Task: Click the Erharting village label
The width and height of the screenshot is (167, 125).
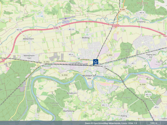Action: point(141,22)
